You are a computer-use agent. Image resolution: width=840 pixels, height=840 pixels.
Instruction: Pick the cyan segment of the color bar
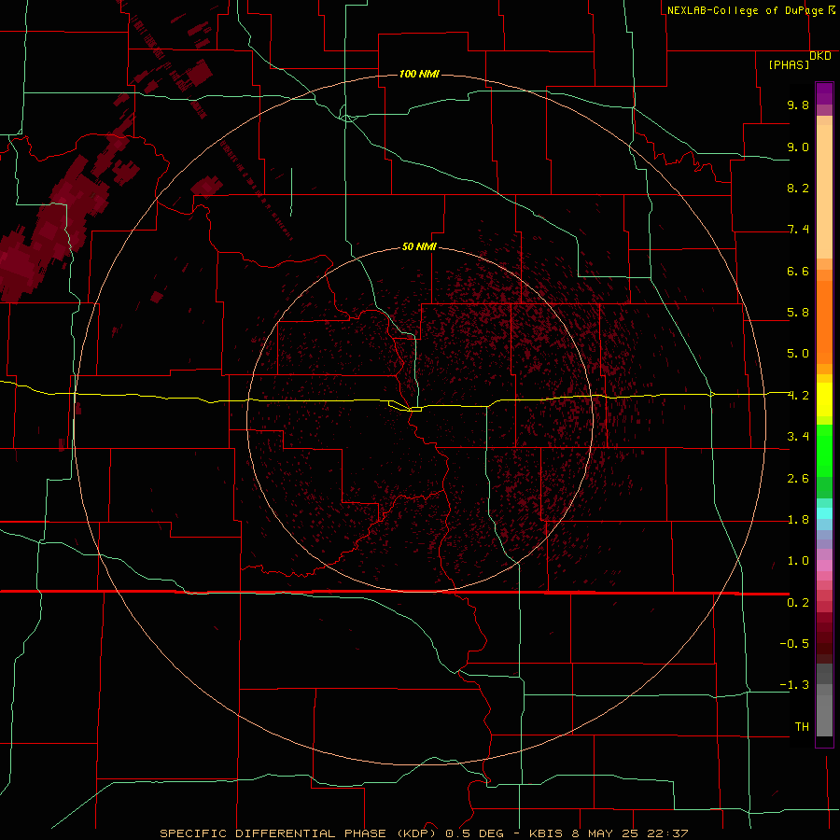824,513
